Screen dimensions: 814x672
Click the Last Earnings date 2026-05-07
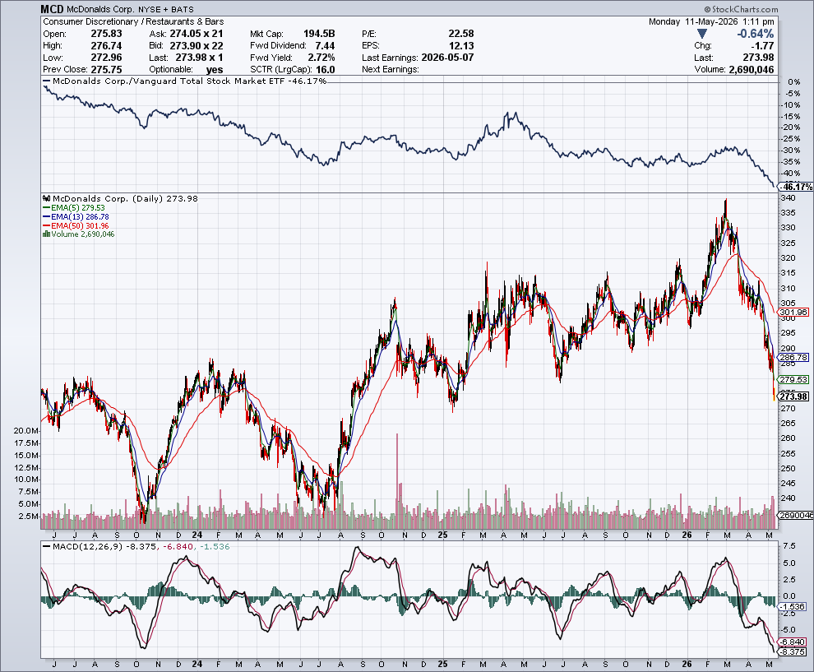click(x=447, y=58)
